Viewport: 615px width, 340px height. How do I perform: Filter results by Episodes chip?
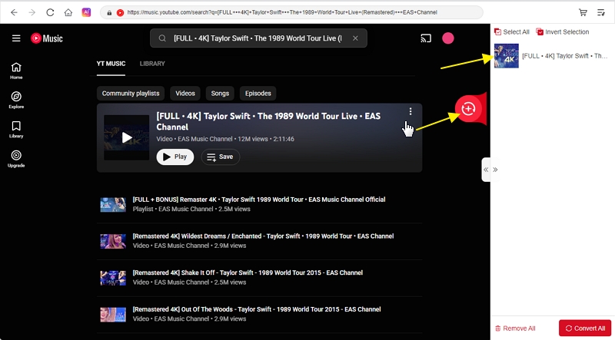click(x=258, y=93)
